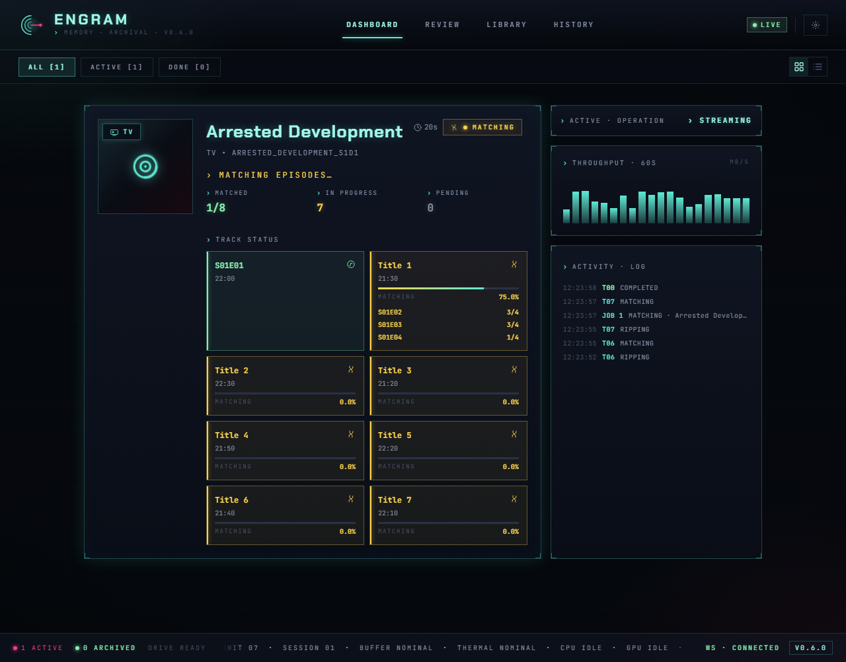Filter jobs by ALL [1]
The height and width of the screenshot is (662, 846).
point(47,67)
